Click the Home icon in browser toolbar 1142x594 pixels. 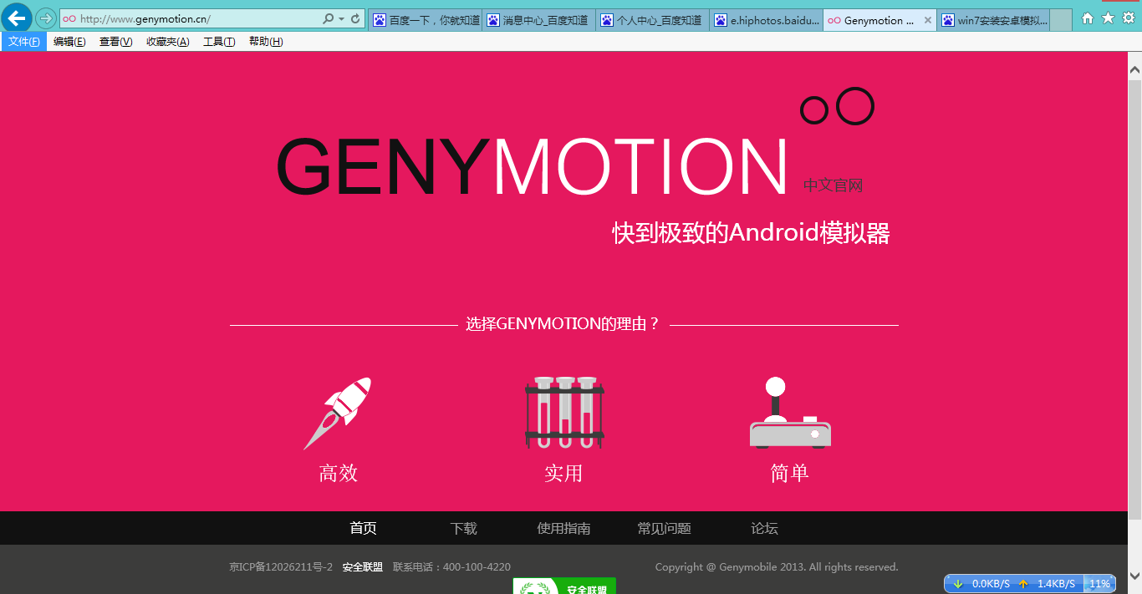(1088, 18)
